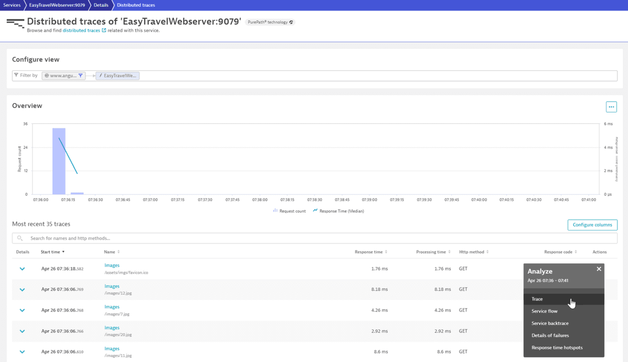This screenshot has height=362, width=628.
Task: Toggle sort direction on Response time column
Action: pos(387,252)
